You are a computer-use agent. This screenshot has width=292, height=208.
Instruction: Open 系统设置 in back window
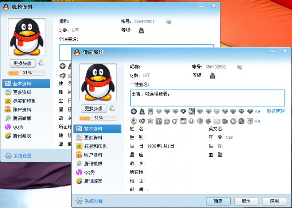pyautogui.click(x=18, y=156)
